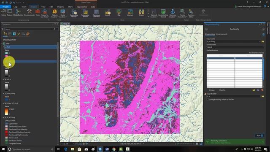270x152 pixels.
Task: Enable Change missing values to NoData
Action: pos(208,100)
